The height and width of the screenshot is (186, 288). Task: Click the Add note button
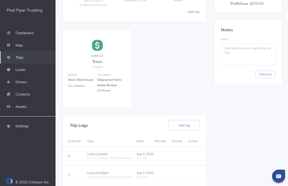(265, 74)
